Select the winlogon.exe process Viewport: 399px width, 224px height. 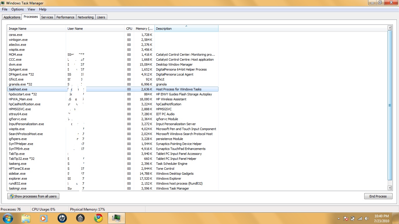tap(113, 40)
